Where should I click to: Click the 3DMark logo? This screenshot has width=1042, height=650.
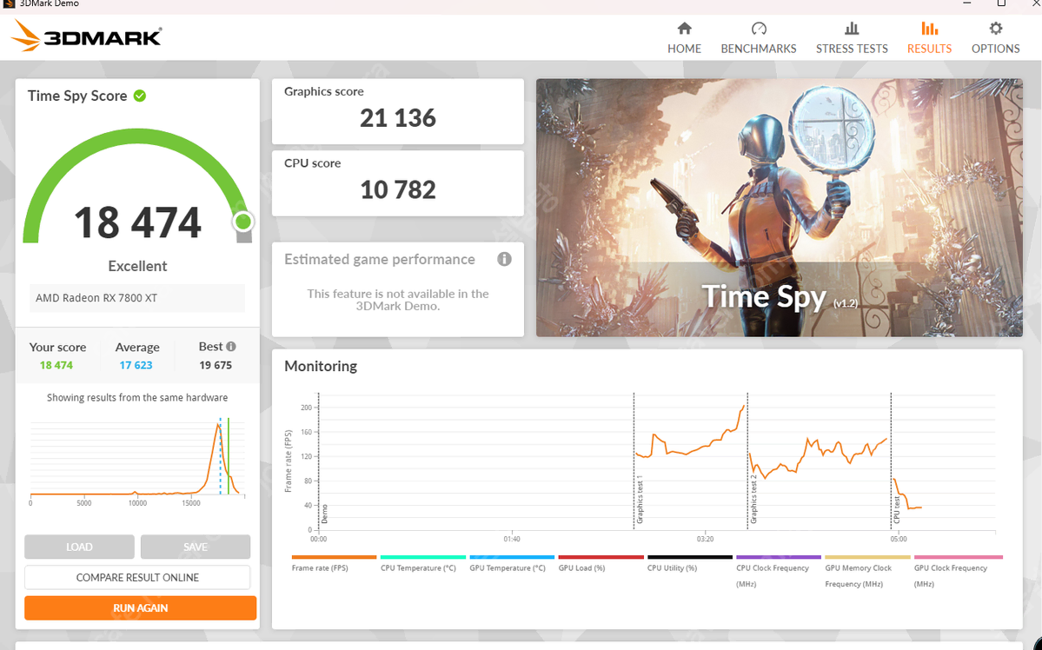click(x=86, y=36)
